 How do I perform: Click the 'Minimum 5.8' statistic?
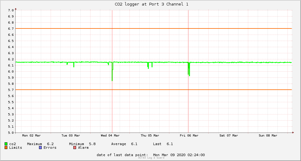click(82, 144)
